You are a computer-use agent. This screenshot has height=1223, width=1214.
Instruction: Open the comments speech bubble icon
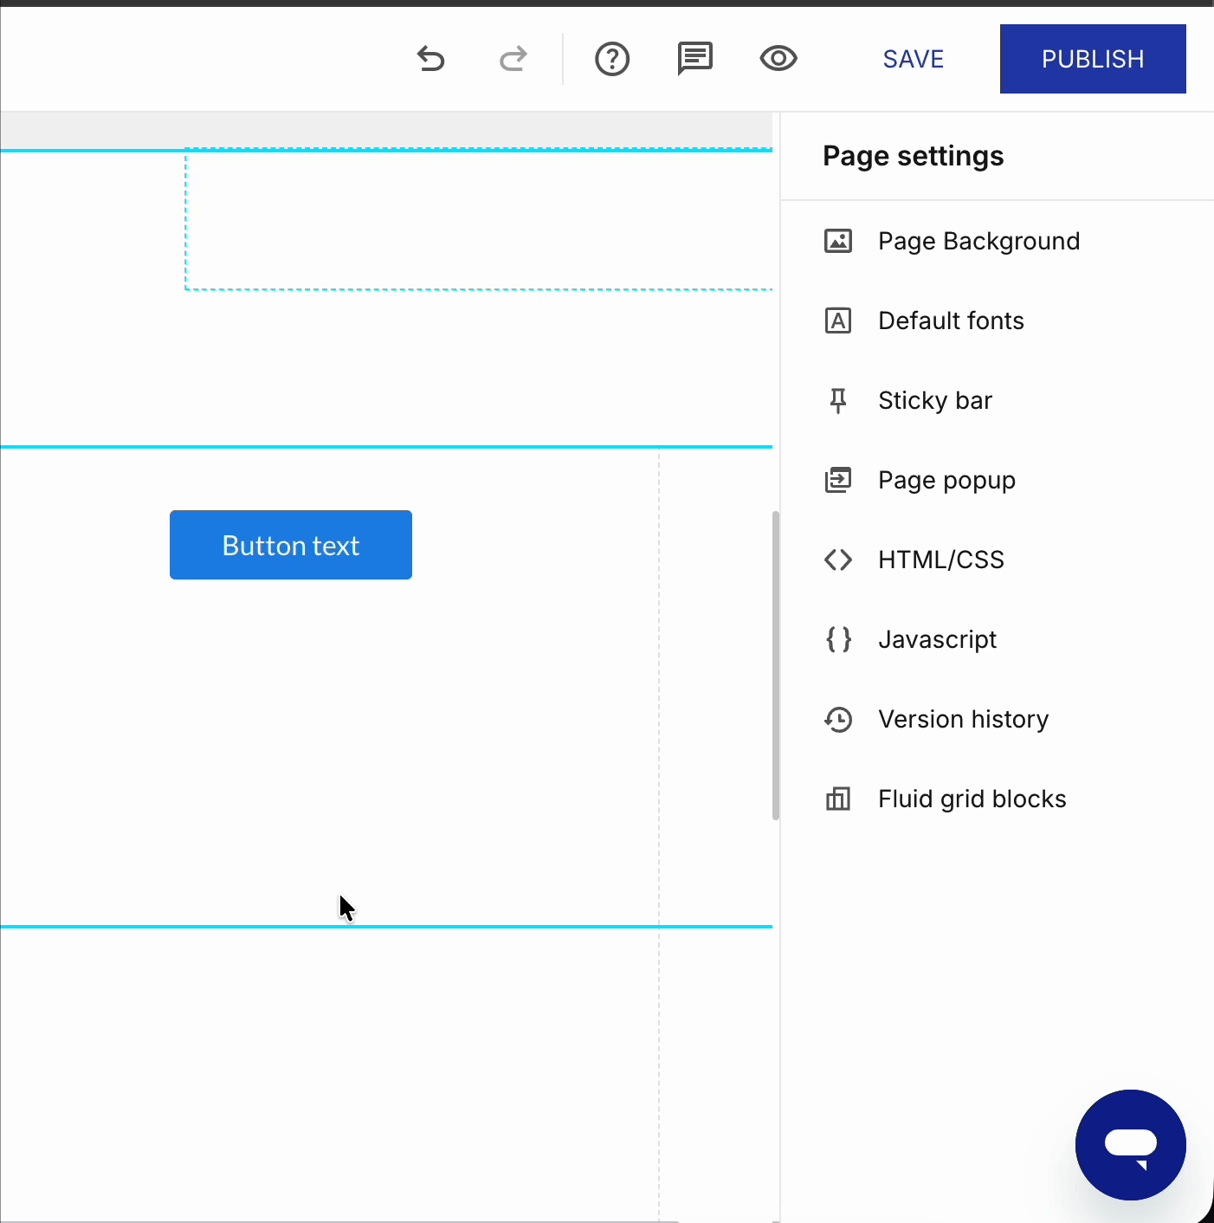click(x=694, y=59)
